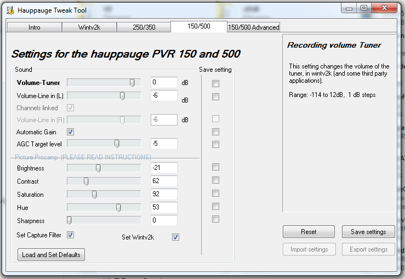Click the Picture Procamp instructions label
The width and height of the screenshot is (405, 279).
tap(83, 157)
